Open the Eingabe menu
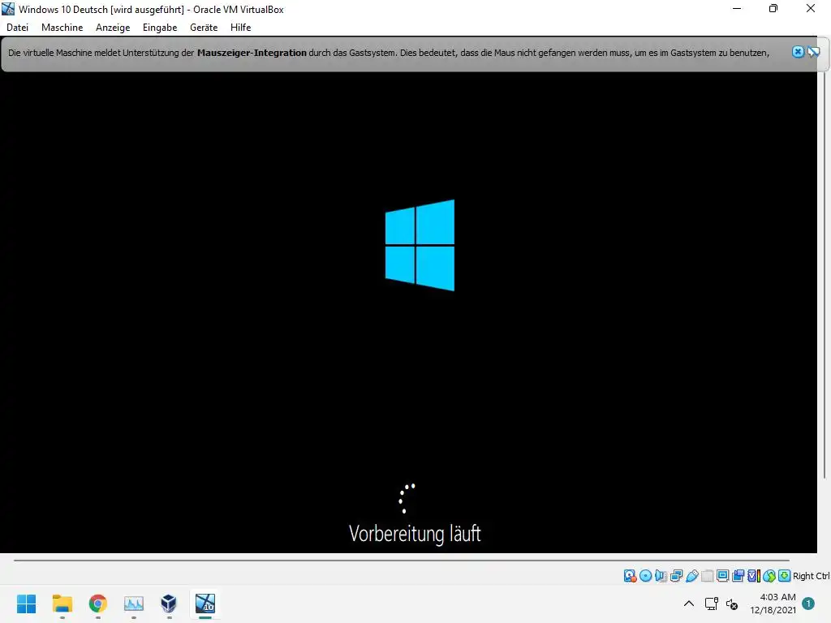This screenshot has height=623, width=831. 160,28
